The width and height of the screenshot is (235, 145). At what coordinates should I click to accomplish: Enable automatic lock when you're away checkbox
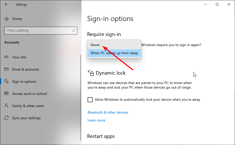pos(90,100)
